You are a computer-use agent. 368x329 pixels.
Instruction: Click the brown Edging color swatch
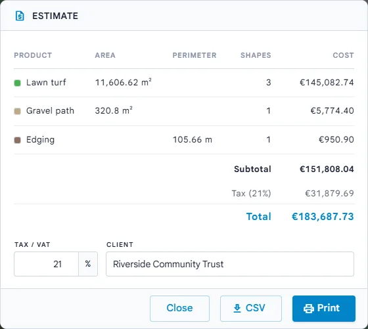tap(17, 141)
